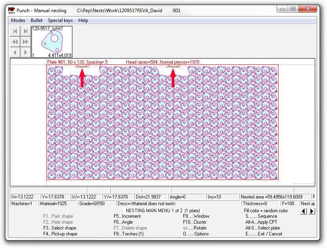Select the 120-9517_WHIT part thumbnail
Image resolution: width=327 pixels, height=248 pixels.
[x=52, y=42]
